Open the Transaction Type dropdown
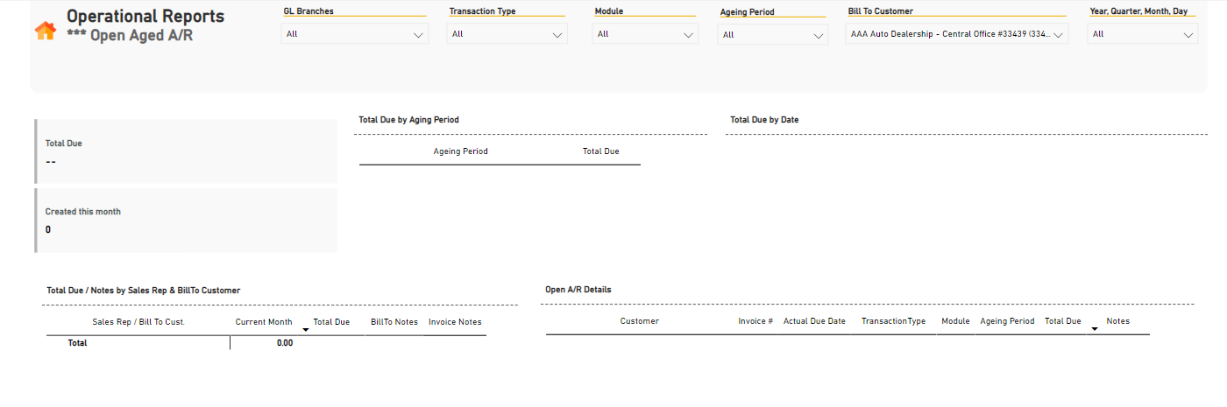The image size is (1227, 407). point(507,34)
